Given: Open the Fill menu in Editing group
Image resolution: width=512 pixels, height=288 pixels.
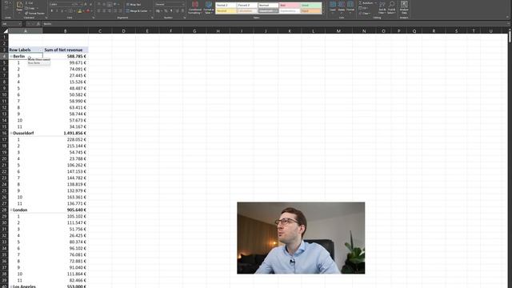Looking at the screenshot, I should coord(363,8).
